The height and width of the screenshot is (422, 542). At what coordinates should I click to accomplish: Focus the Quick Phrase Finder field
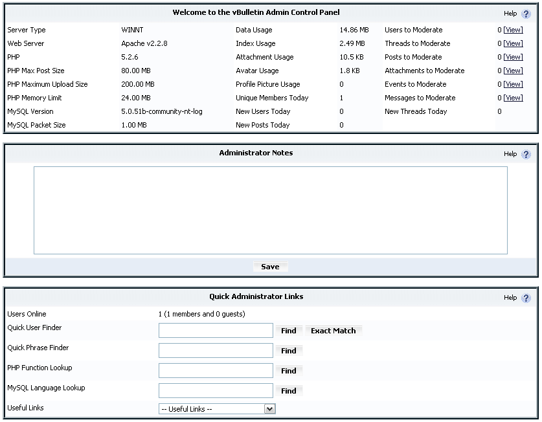pos(216,350)
